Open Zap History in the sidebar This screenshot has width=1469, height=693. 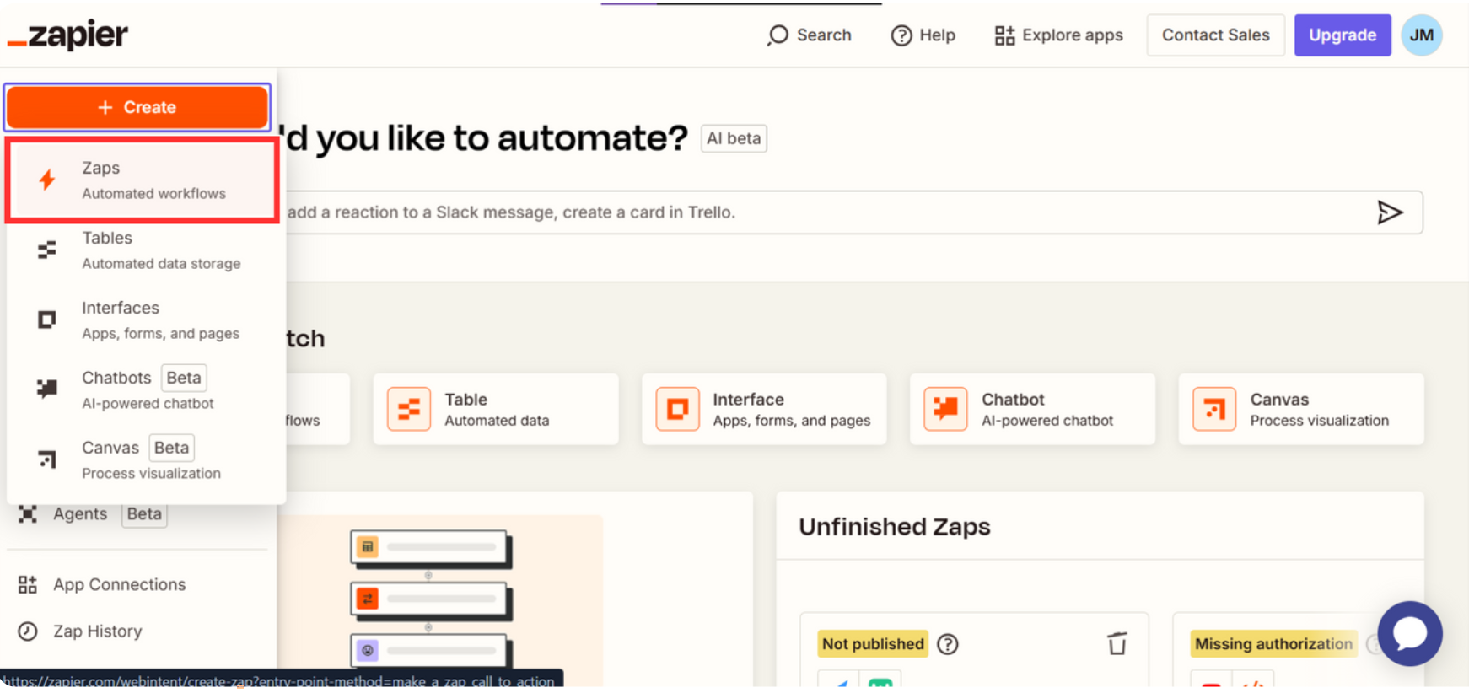(x=80, y=631)
